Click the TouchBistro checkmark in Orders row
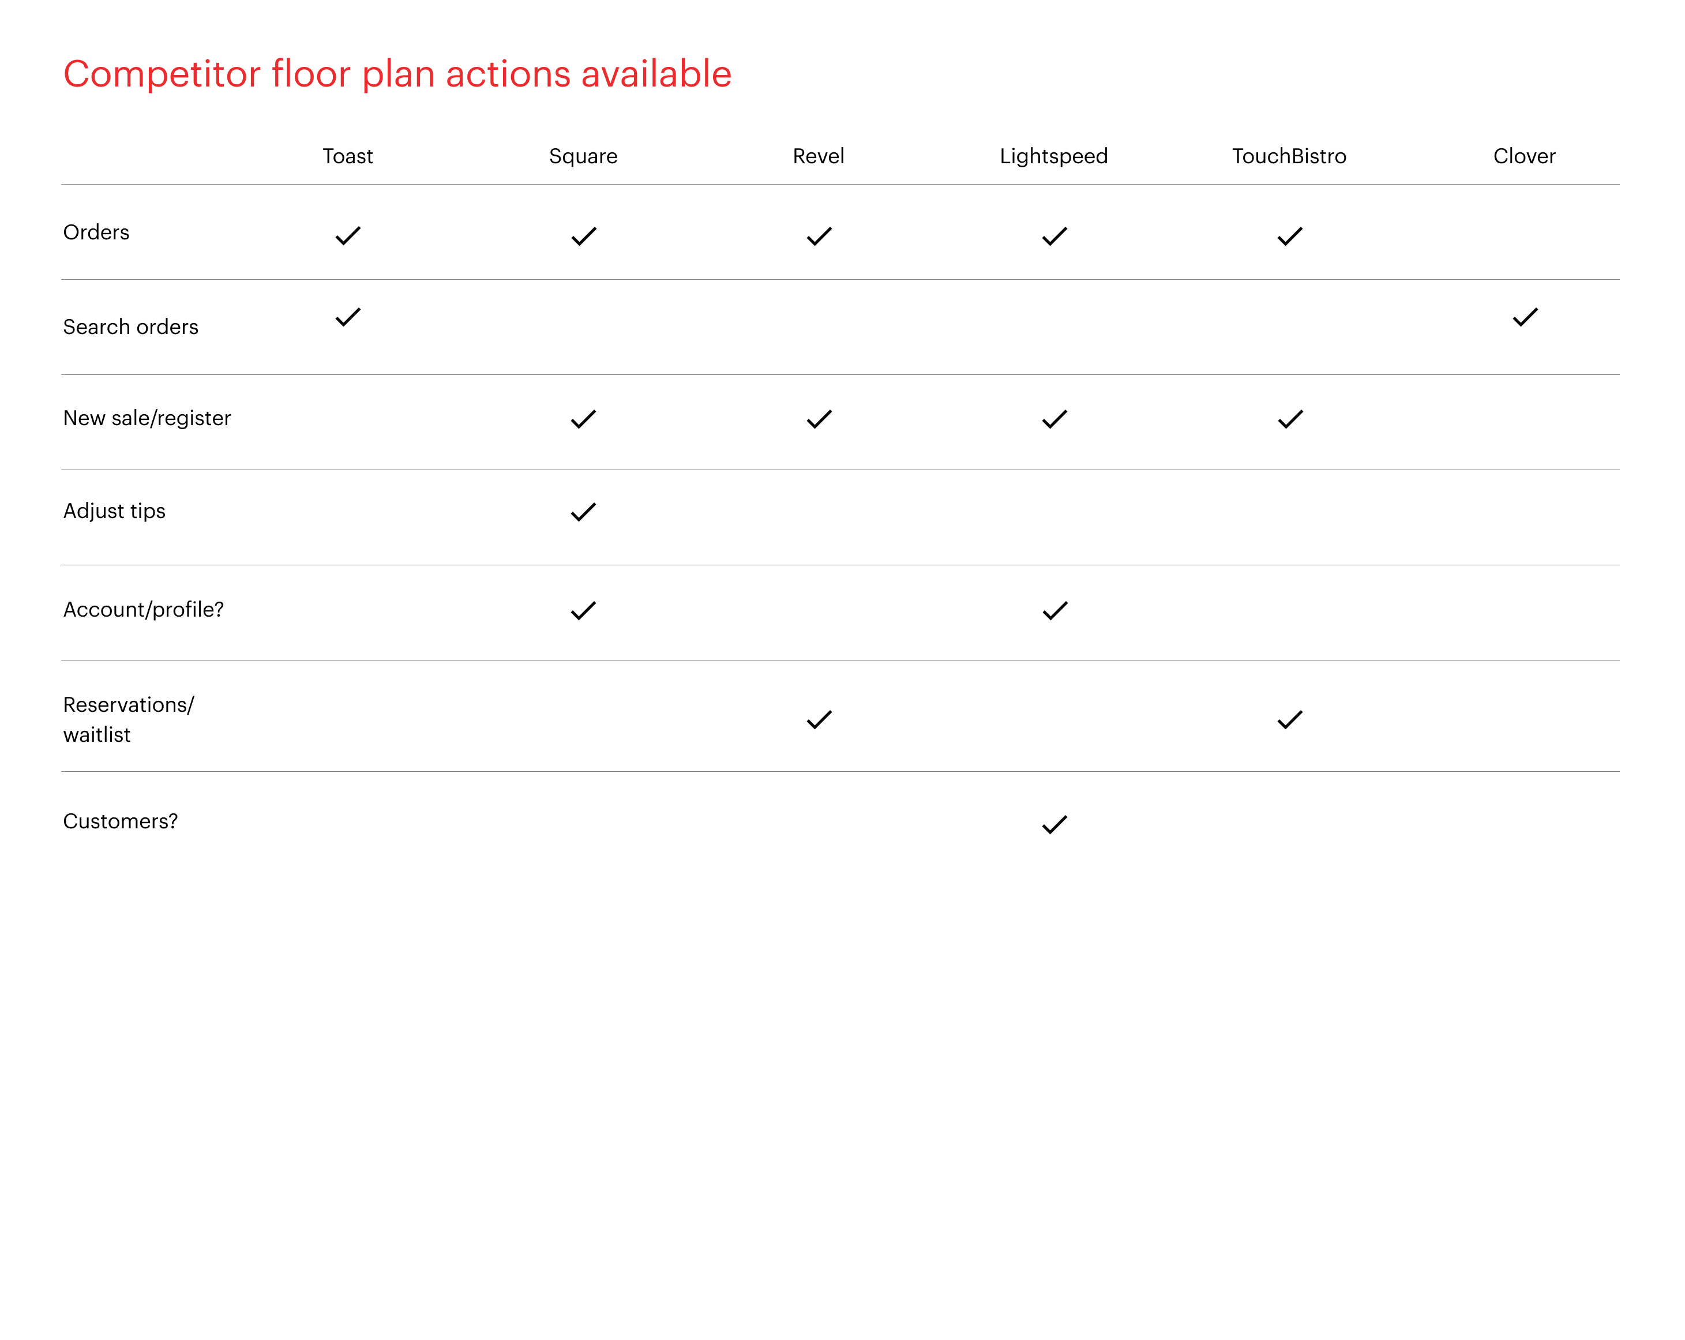This screenshot has width=1685, height=1340. (x=1289, y=236)
